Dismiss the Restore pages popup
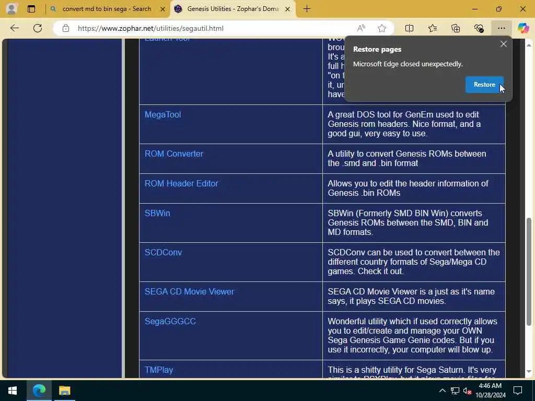This screenshot has height=401, width=535. (503, 44)
